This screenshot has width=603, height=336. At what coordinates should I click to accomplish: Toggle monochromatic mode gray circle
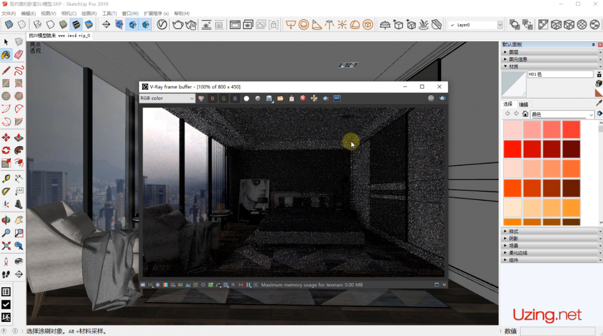(x=258, y=98)
